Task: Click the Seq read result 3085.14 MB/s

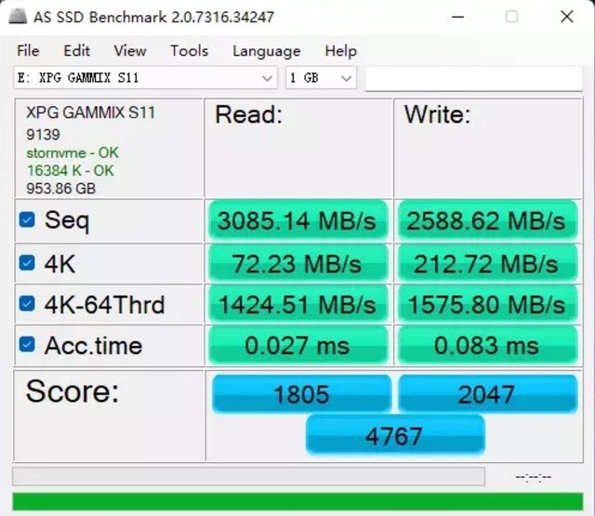Action: click(x=297, y=220)
